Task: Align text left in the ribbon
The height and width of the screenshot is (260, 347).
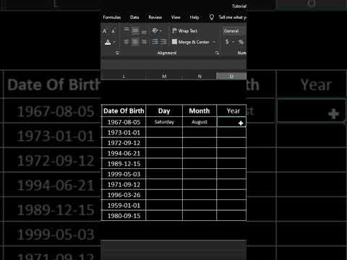Action: tap(127, 42)
